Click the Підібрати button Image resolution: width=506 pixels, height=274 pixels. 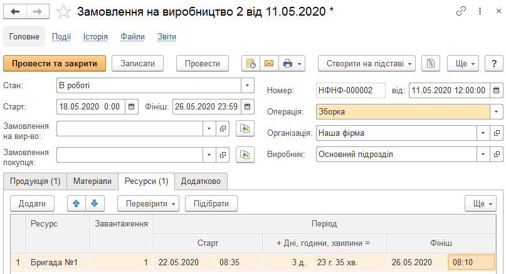(211, 203)
